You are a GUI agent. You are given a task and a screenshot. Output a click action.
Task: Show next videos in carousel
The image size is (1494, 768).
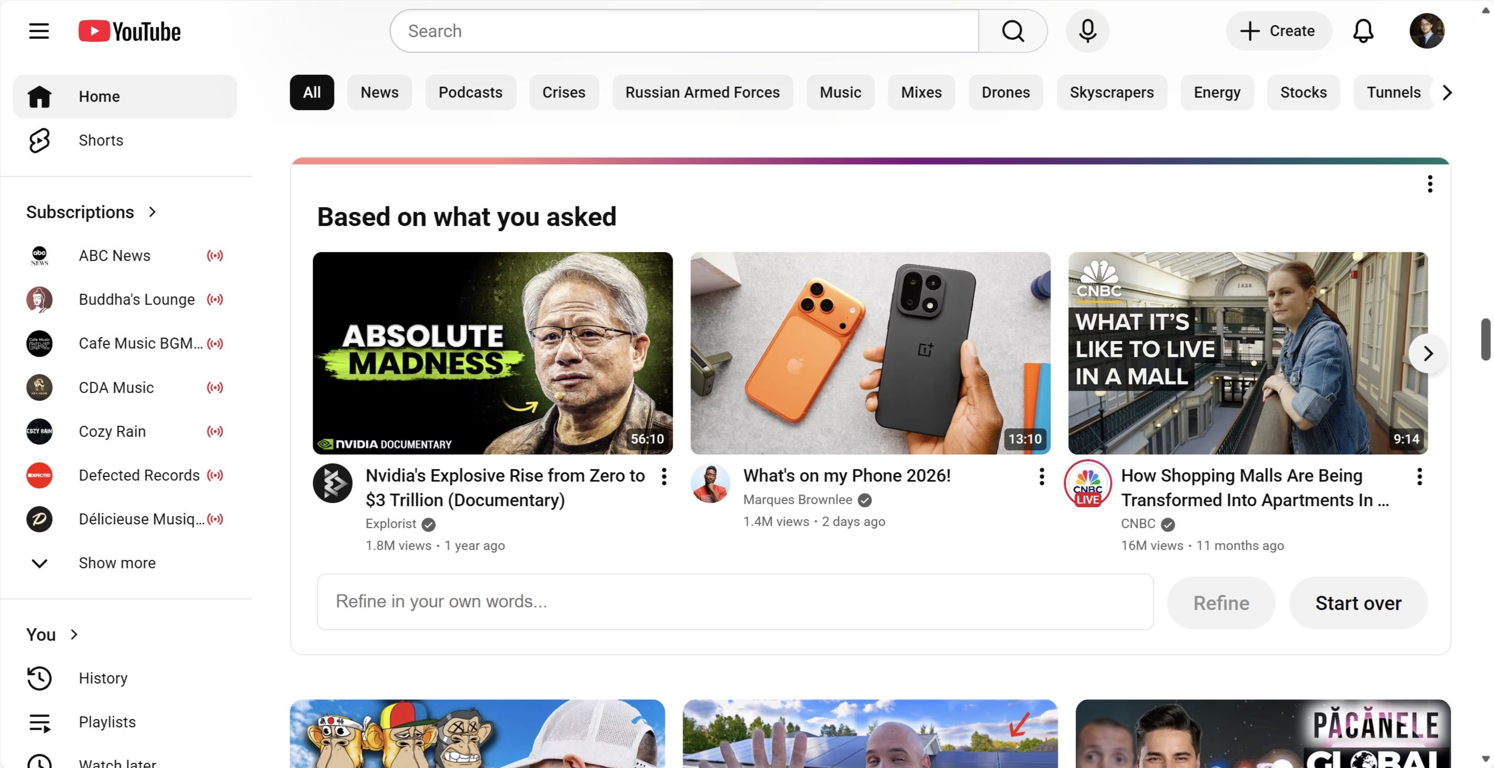1428,353
